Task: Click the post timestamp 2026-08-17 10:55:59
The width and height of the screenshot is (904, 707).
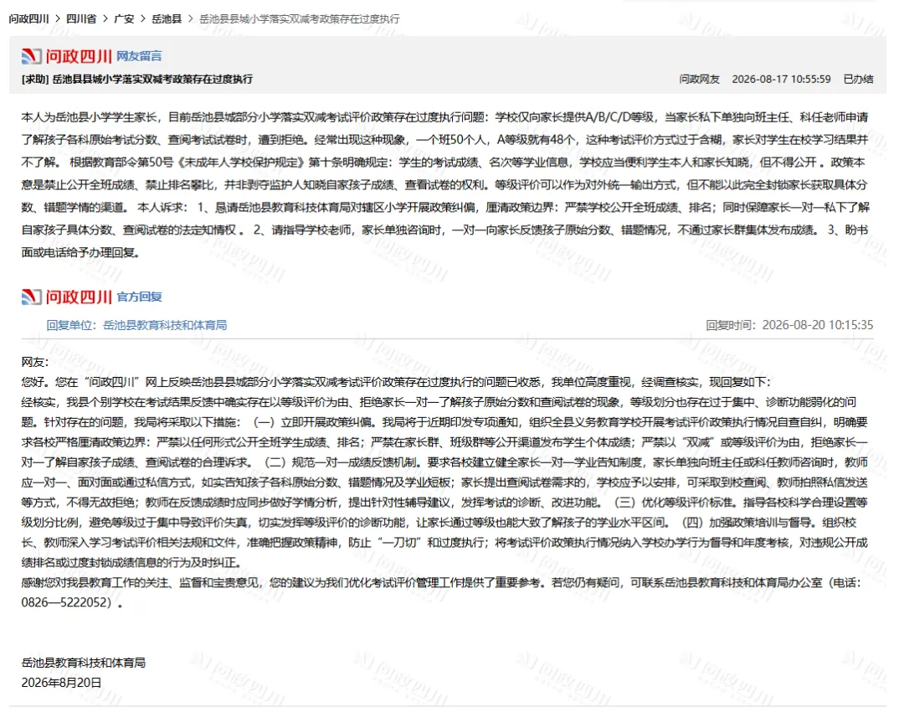Action: click(781, 79)
